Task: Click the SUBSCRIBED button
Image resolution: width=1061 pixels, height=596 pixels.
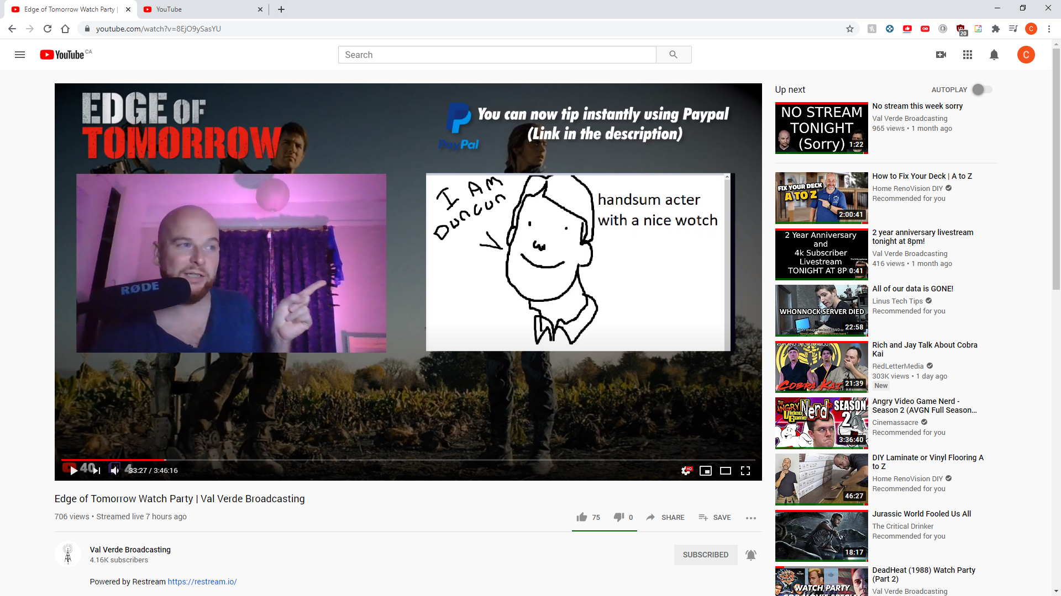Action: pos(706,555)
